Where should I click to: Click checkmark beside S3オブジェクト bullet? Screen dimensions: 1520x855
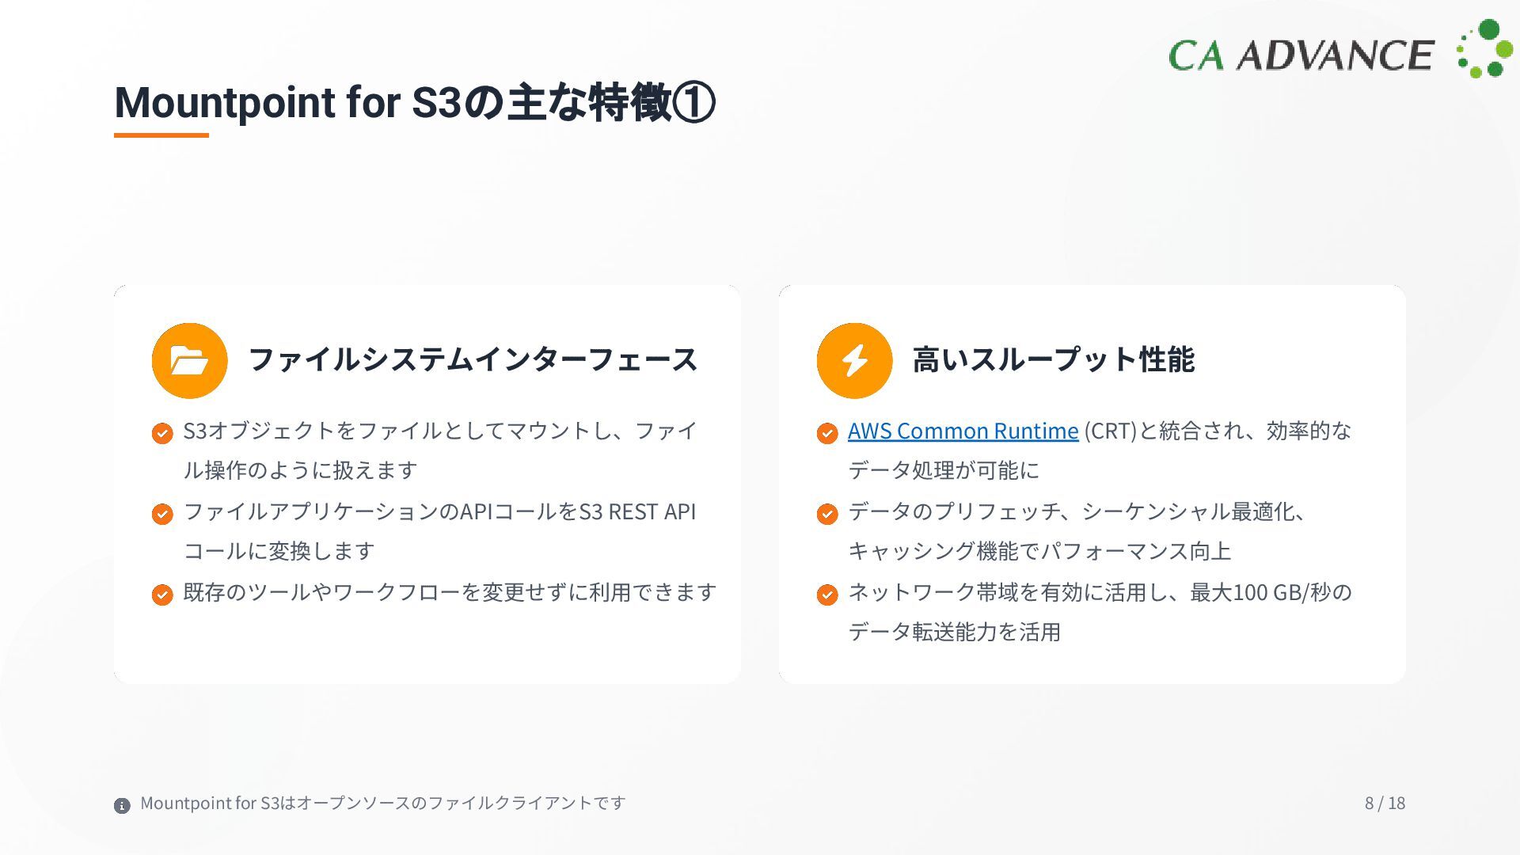[162, 433]
